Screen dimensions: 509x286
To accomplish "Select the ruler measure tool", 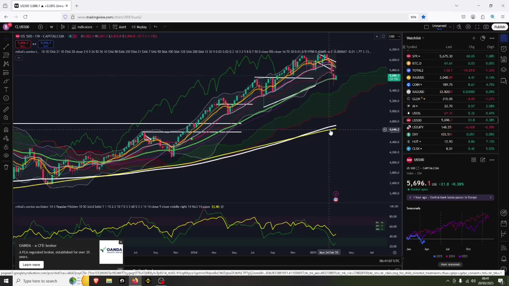I will click(x=6, y=109).
